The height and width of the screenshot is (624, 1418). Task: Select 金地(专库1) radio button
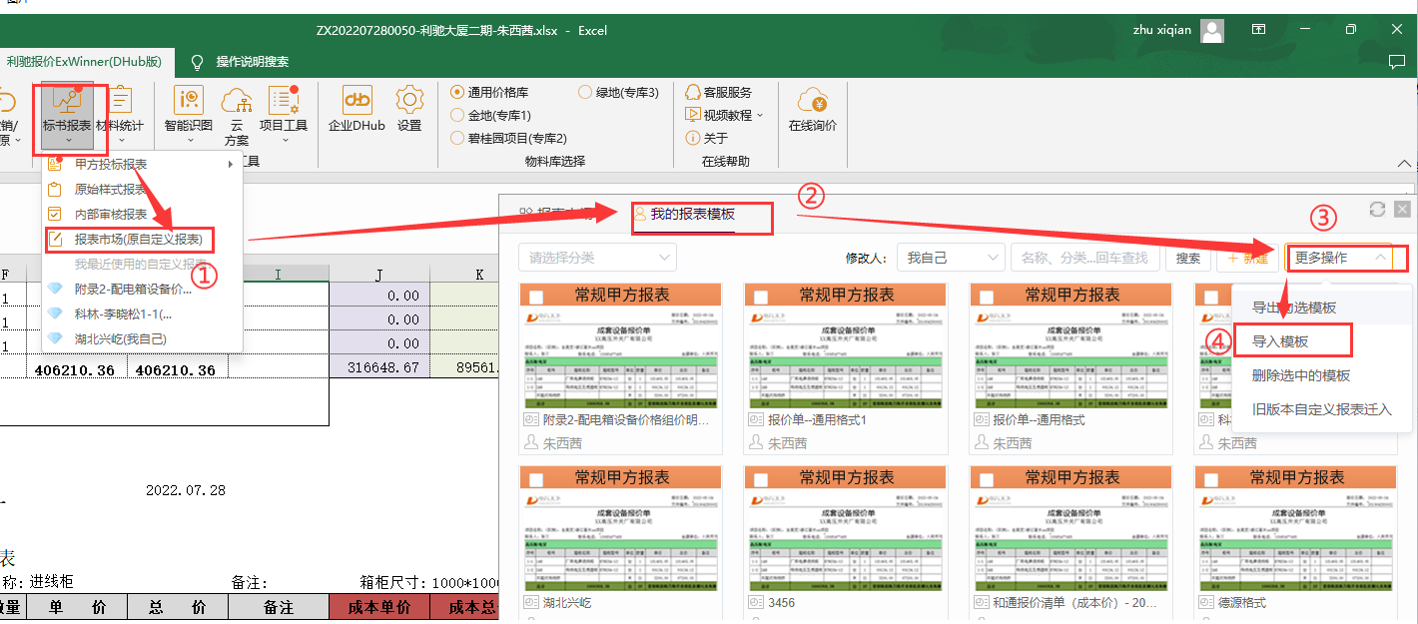(x=458, y=115)
